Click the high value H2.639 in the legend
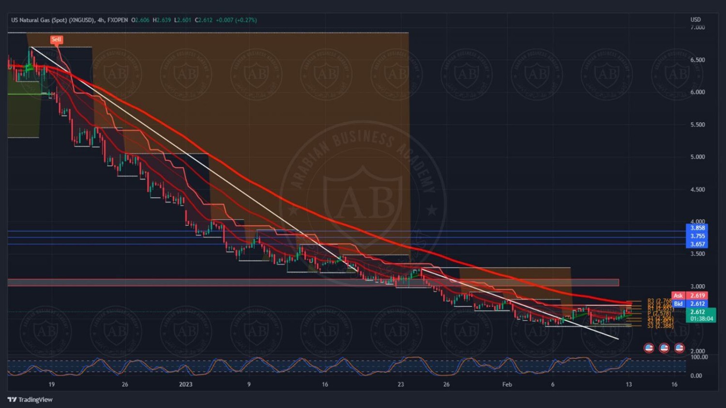 (x=162, y=20)
